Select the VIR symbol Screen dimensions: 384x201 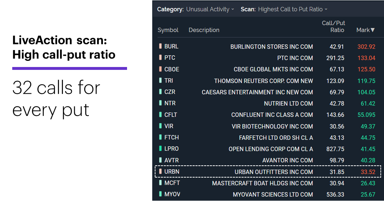(x=169, y=126)
